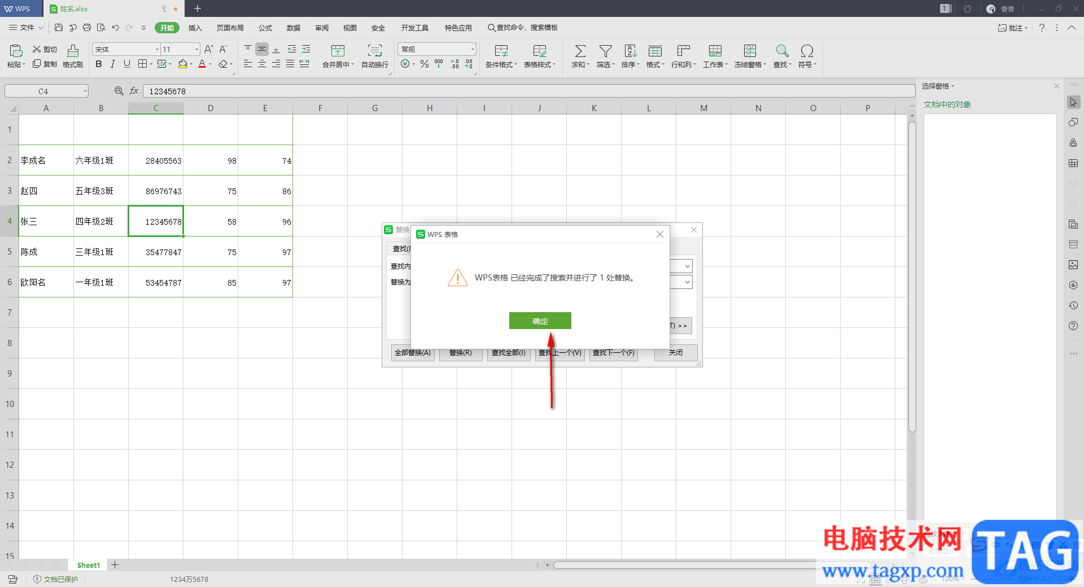Image resolution: width=1084 pixels, height=587 pixels.
Task: Select the 格式刷 format painter
Action: click(73, 56)
